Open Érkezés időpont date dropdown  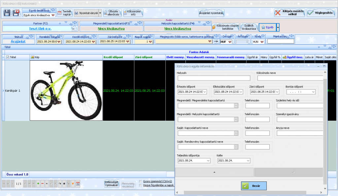pyautogui.click(x=205, y=92)
